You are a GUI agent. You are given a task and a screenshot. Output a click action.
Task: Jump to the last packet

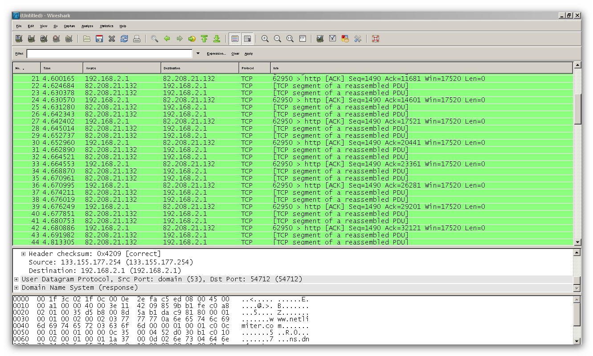[217, 39]
